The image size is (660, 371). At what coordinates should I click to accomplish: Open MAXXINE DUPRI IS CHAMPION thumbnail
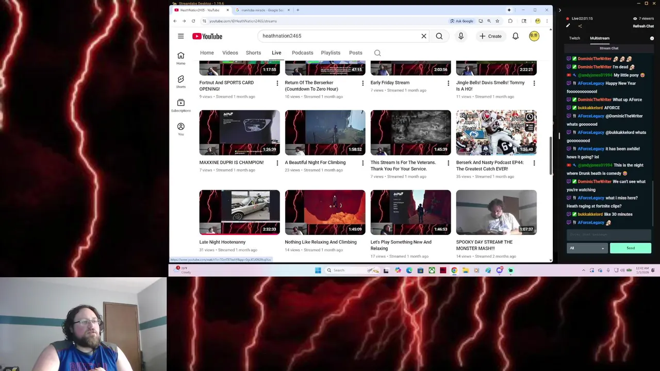[239, 132]
